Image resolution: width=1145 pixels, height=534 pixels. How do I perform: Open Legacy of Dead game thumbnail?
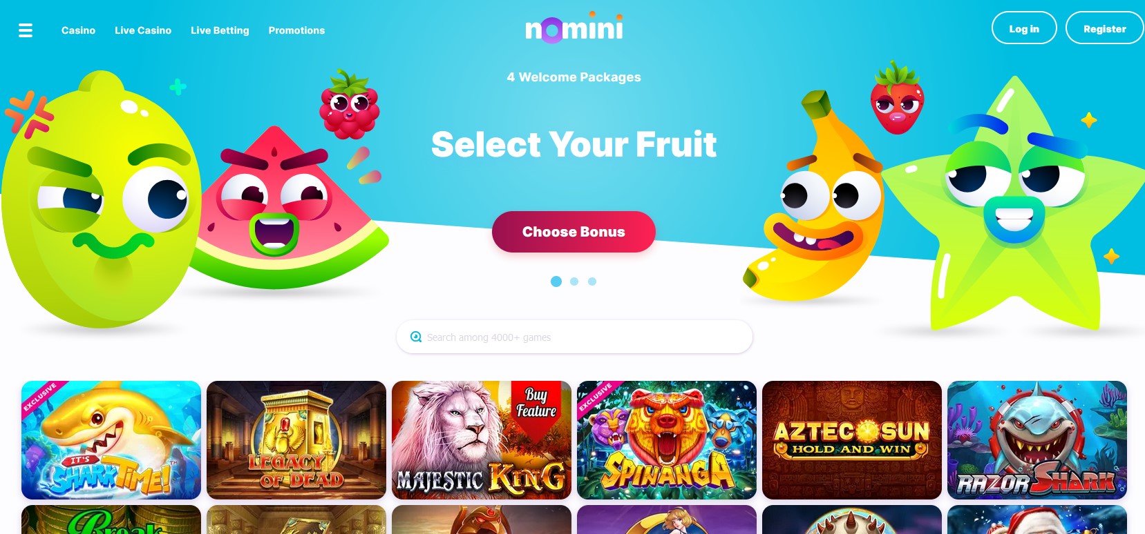[296, 440]
